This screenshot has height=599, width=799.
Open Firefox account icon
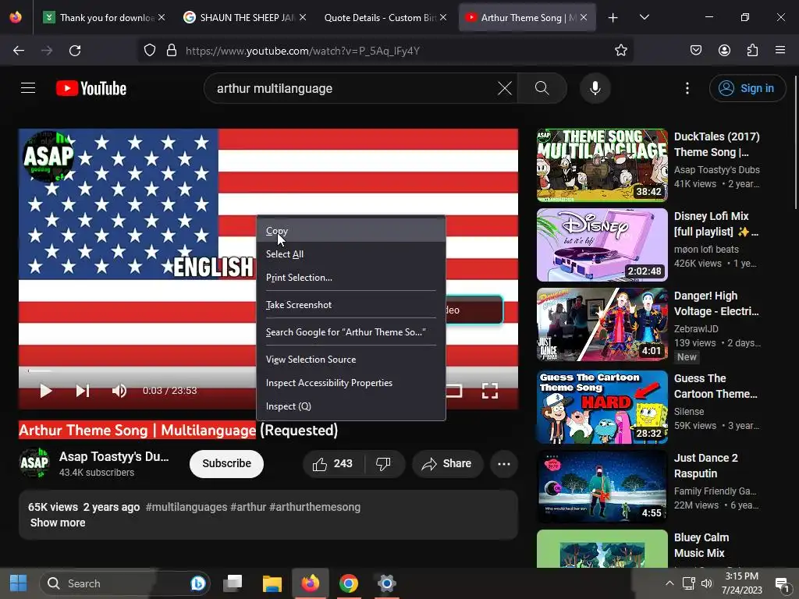(724, 51)
